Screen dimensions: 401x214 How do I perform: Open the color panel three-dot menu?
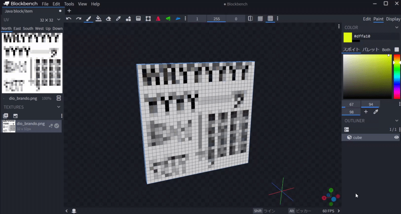(400, 104)
